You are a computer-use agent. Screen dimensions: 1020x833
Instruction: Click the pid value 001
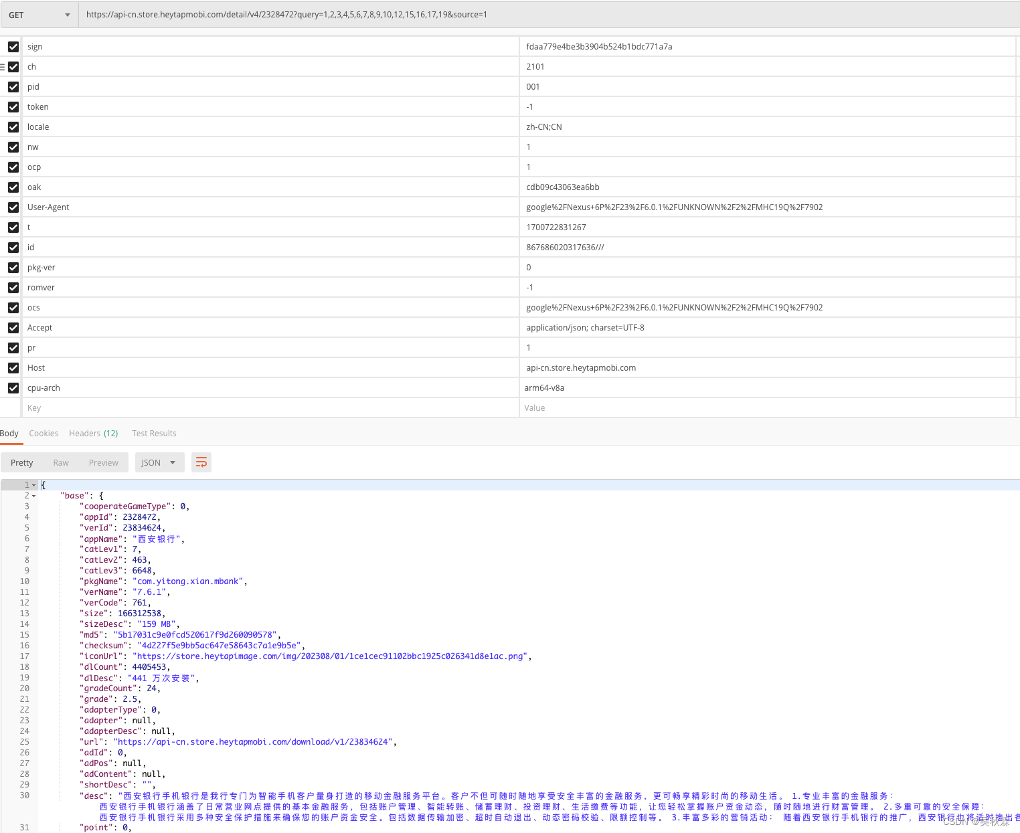point(533,87)
